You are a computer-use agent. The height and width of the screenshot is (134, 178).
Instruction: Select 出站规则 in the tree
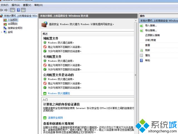[x=13, y=24]
